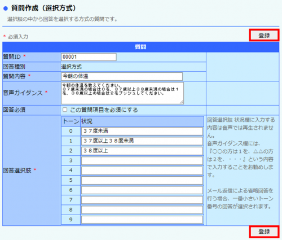282x240 pixels.
Task: Check この質問項目を必須にする checkbox
Action: tap(65, 110)
